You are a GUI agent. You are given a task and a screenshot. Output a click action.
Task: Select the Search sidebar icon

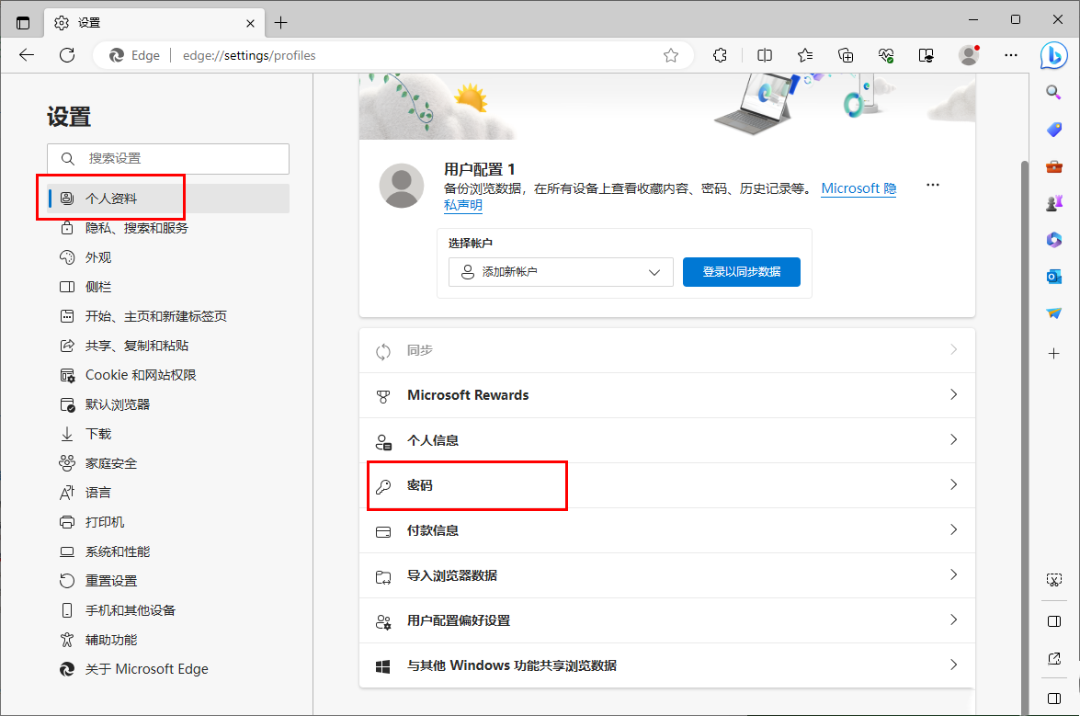(1053, 92)
